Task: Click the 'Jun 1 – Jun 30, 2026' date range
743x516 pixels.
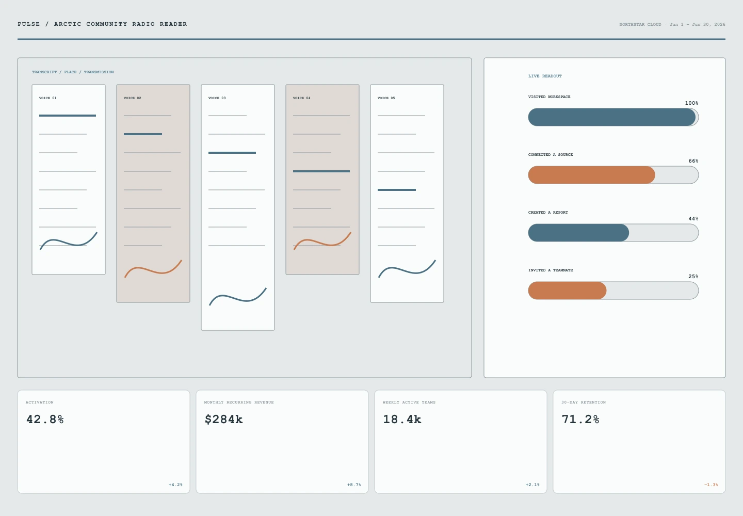Action: click(x=698, y=24)
